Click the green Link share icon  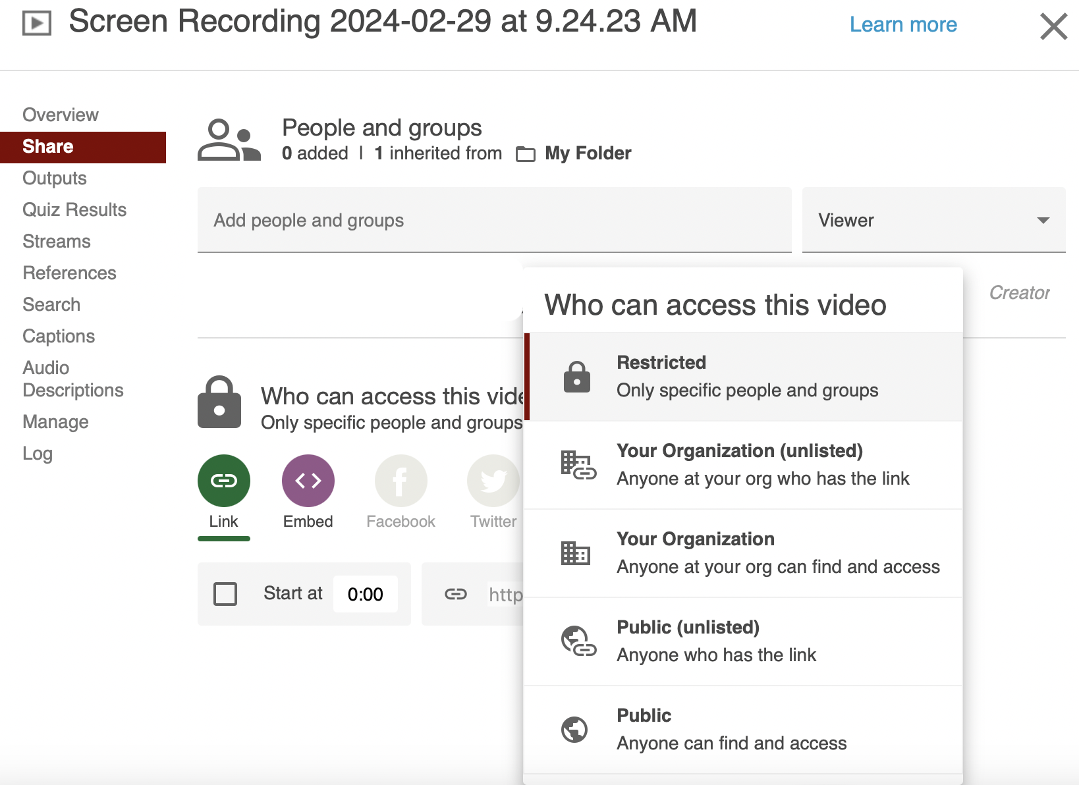pyautogui.click(x=223, y=481)
